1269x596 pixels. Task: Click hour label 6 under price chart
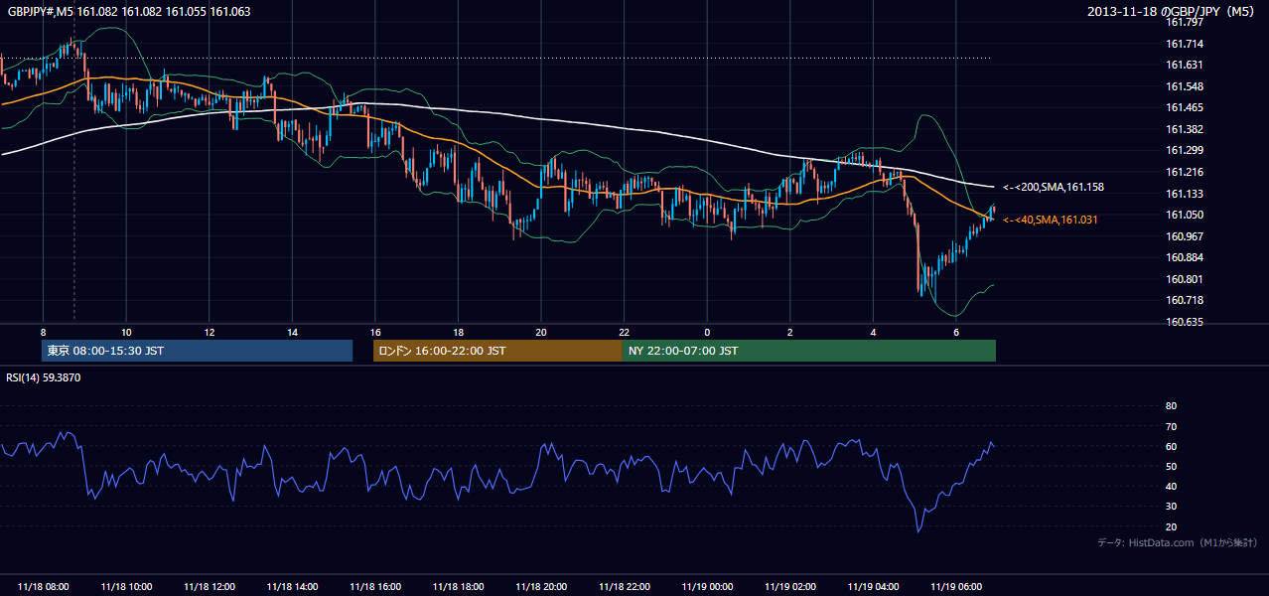956,332
